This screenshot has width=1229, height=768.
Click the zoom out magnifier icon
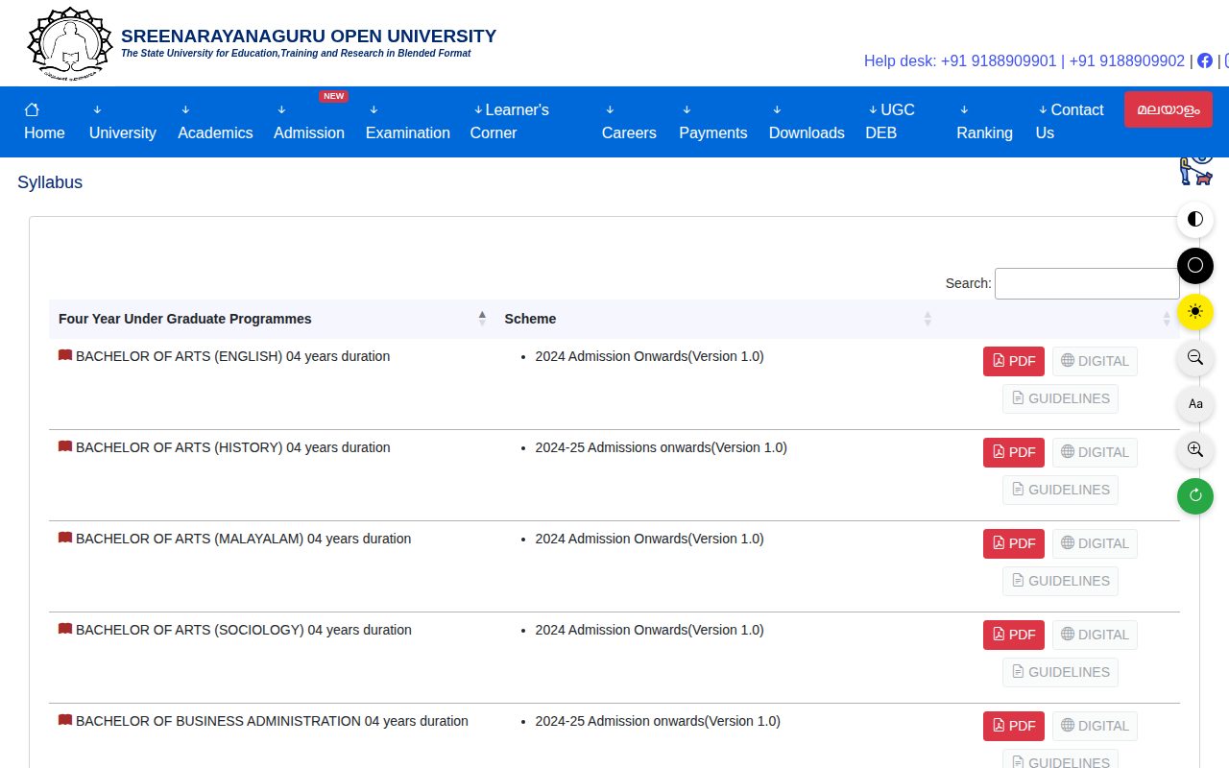coord(1195,357)
